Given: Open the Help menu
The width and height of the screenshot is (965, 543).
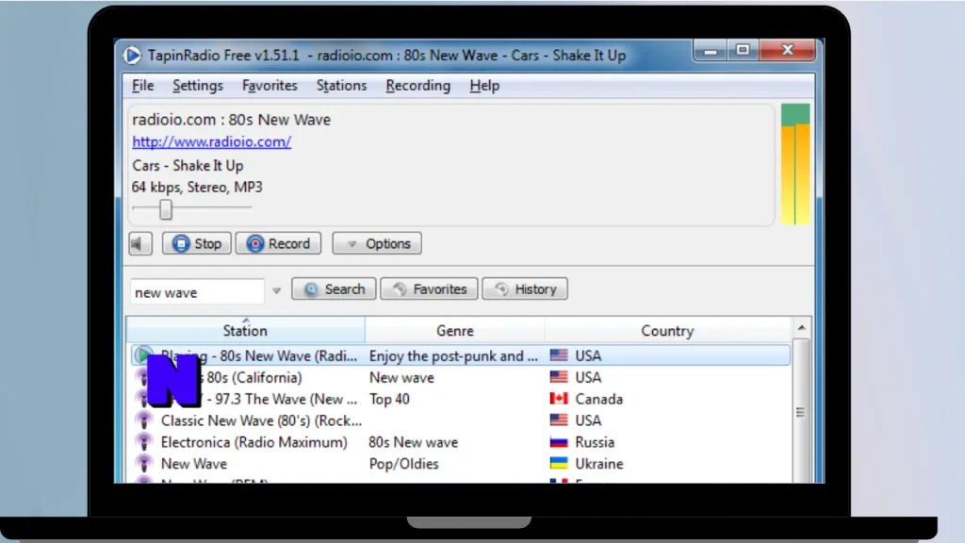Looking at the screenshot, I should (484, 86).
